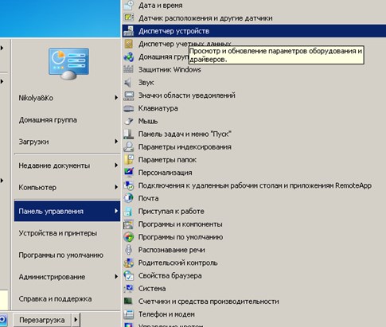The width and height of the screenshot is (386, 327).
Task: Click the notification area icon beside Значки области уведомлений
Action: point(129,95)
